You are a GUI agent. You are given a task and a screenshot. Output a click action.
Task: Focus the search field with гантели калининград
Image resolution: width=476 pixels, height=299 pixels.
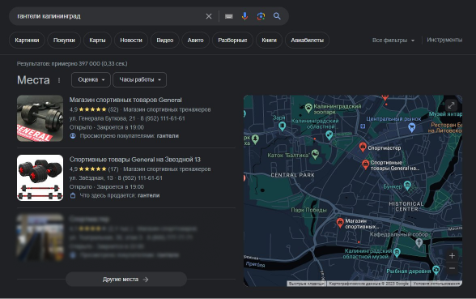(109, 16)
